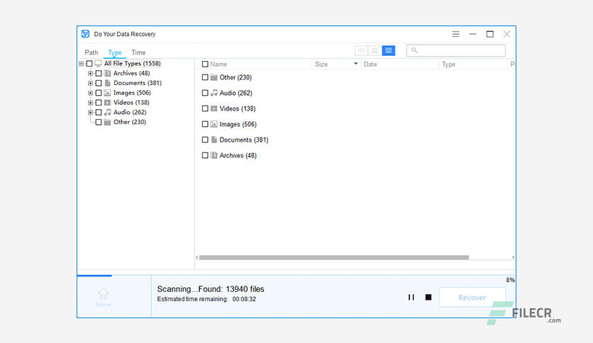Check All File Types checkbox in tree

[x=89, y=64]
